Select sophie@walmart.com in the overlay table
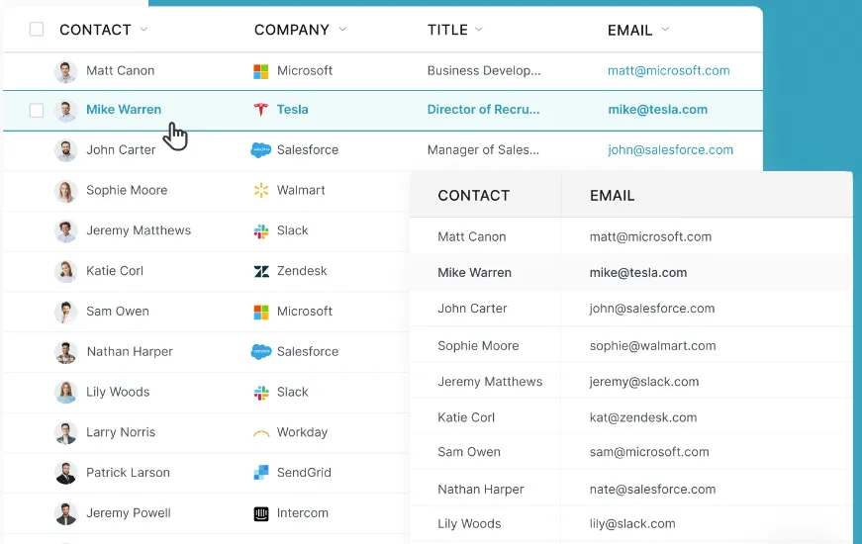This screenshot has height=544, width=862. 652,345
